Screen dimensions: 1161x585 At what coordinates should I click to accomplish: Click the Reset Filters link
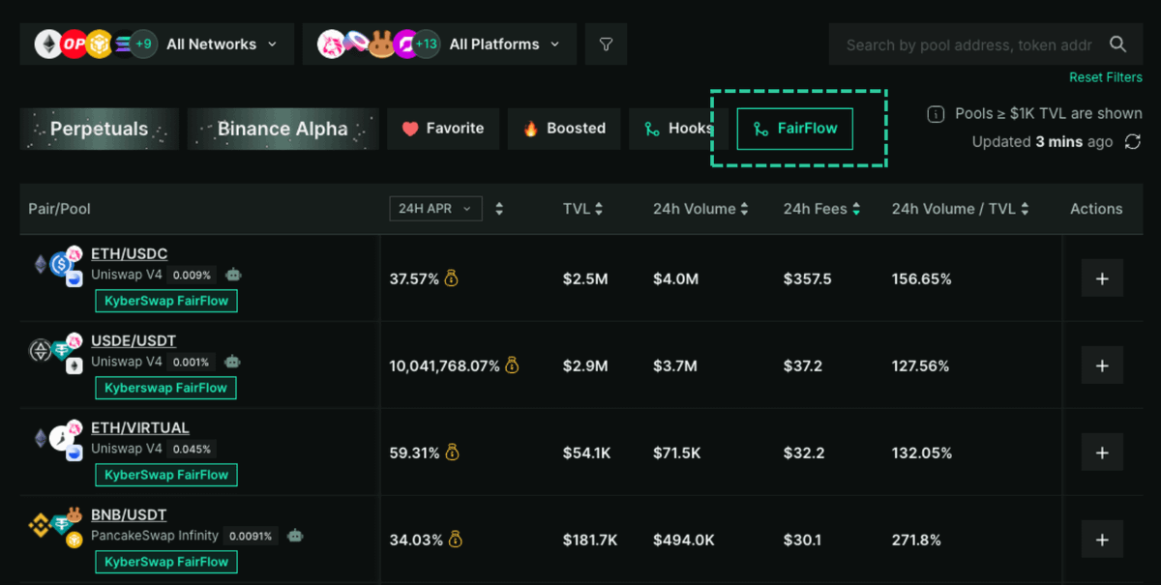point(1106,77)
